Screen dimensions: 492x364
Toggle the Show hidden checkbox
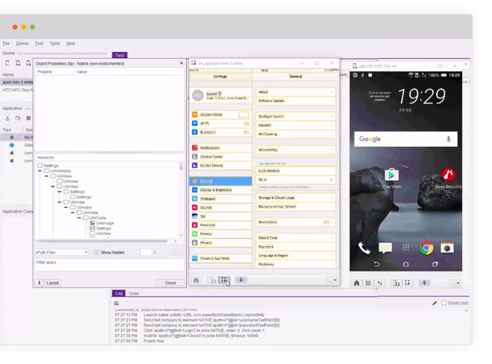[97, 252]
